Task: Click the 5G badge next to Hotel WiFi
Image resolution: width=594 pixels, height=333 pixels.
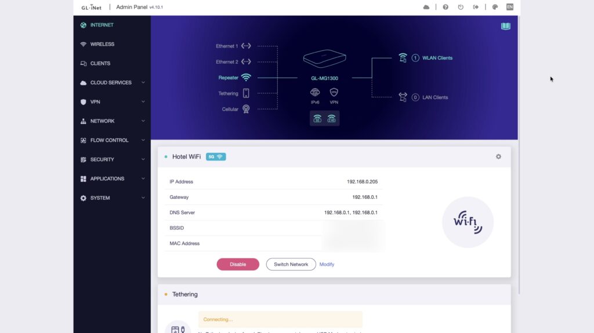Action: coord(216,157)
